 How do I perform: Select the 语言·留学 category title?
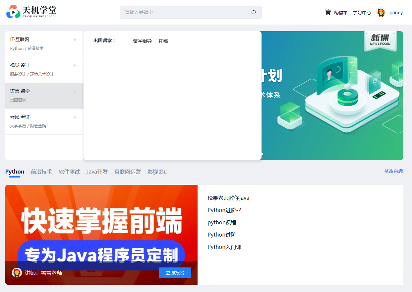(20, 91)
